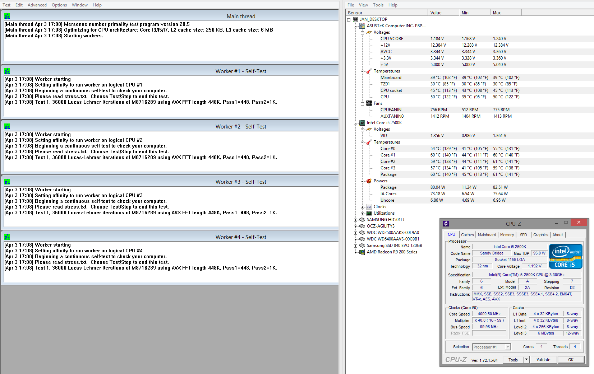Switch to the Graphics tab in CPU-Z

pyautogui.click(x=540, y=235)
